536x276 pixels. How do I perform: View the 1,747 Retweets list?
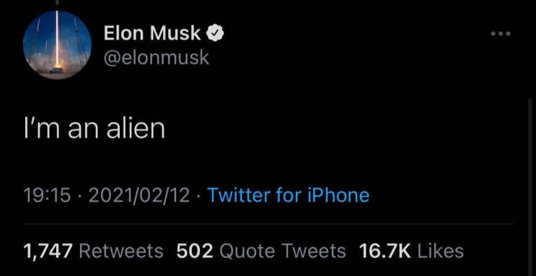pos(93,251)
